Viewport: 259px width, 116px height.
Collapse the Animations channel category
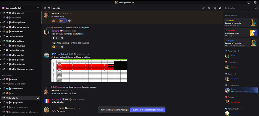(8, 75)
